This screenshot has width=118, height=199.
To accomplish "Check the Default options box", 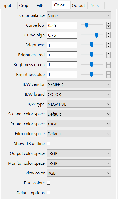I will click(x=48, y=193).
